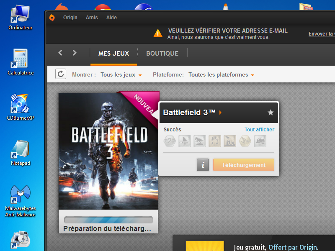Select the hexagonal bird achievement badge
Viewport: 335px width, 251px height.
[x=245, y=141]
